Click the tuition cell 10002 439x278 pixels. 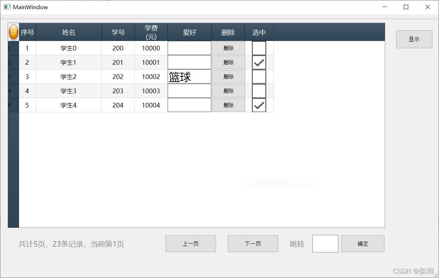[x=151, y=76]
